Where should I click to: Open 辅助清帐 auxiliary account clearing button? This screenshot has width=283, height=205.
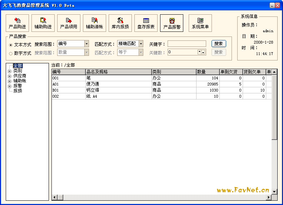click(x=94, y=23)
